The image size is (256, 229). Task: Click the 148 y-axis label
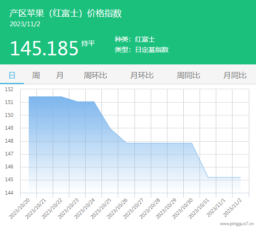(9, 141)
